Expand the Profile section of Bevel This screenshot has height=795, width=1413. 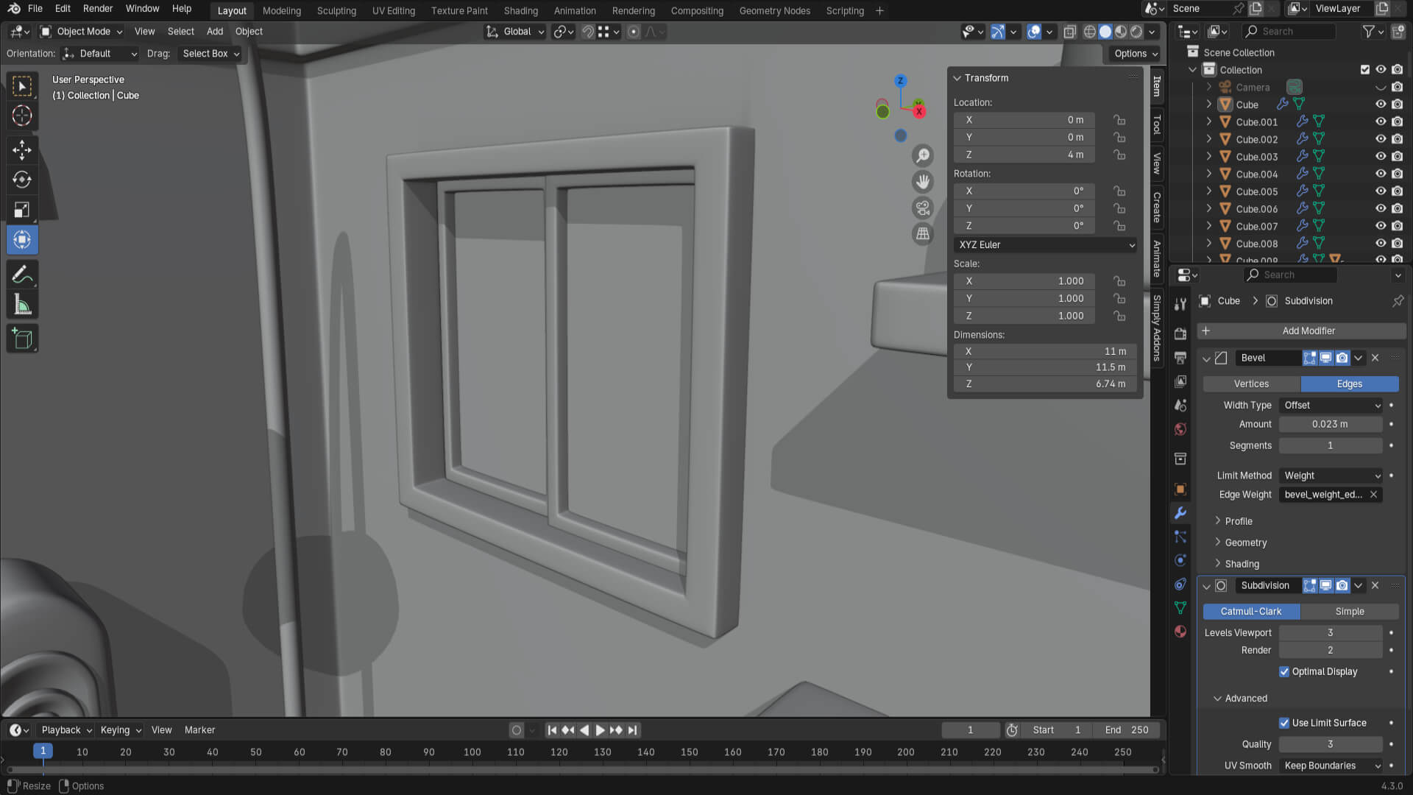[1238, 521]
